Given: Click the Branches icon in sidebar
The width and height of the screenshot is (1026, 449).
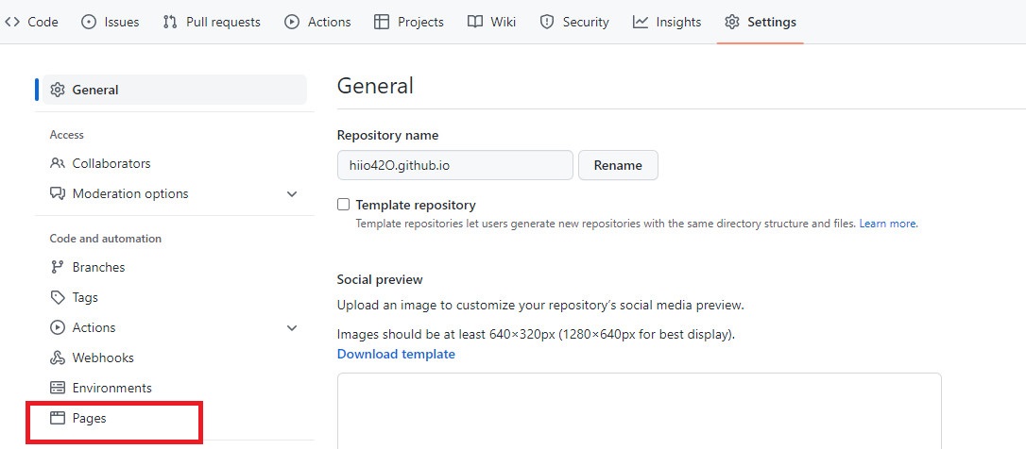Looking at the screenshot, I should (58, 267).
